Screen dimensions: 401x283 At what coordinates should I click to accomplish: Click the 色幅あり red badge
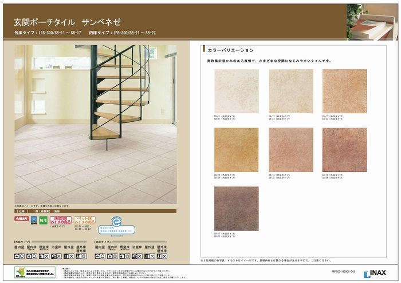click(22, 219)
